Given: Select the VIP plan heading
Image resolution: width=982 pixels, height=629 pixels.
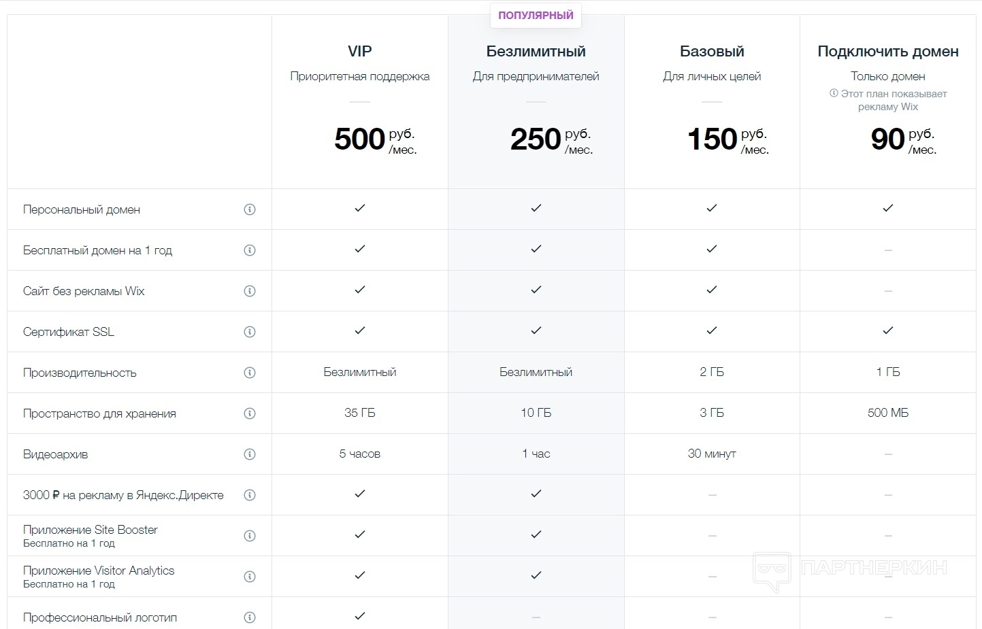Looking at the screenshot, I should pyautogui.click(x=359, y=52).
